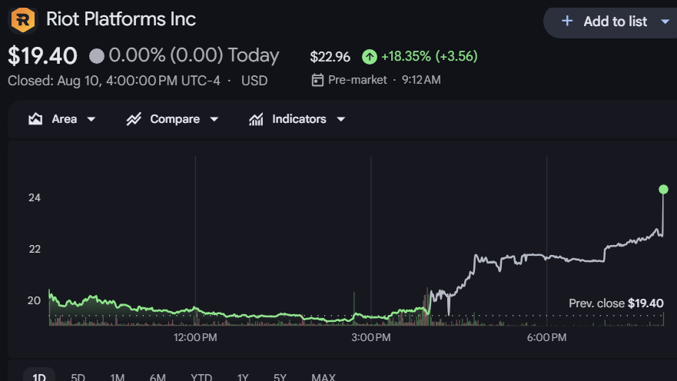Click the USD currency label
The image size is (677, 381).
(x=254, y=81)
